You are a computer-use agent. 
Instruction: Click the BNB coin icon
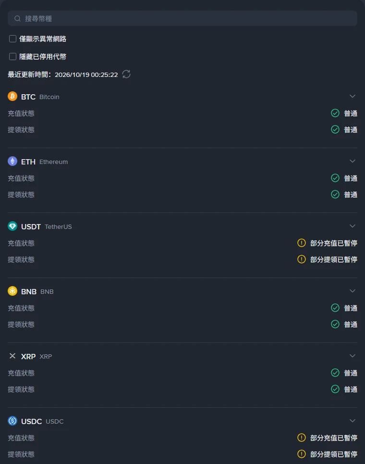pos(12,291)
